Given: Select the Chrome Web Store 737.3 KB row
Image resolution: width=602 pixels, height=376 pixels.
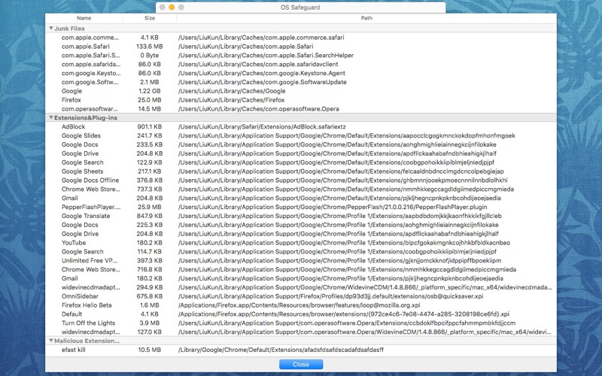Looking at the screenshot, I should [300, 190].
